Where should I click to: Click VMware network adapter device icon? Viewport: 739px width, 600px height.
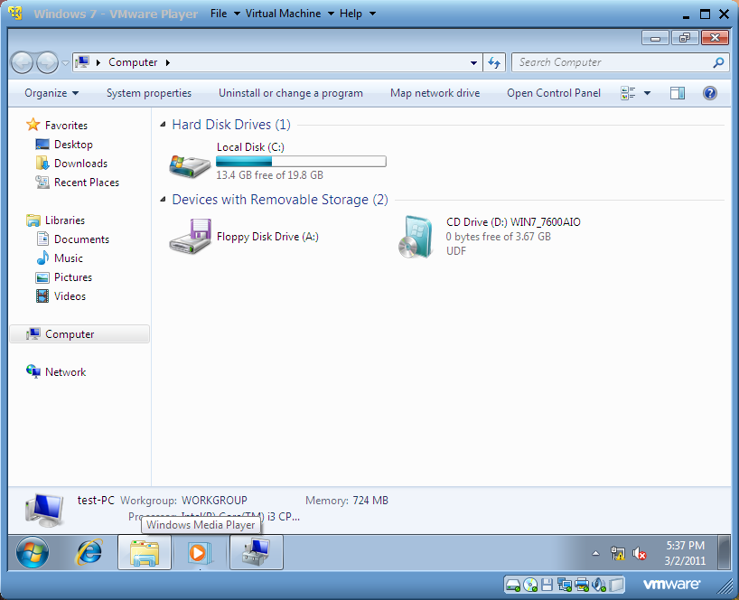(x=564, y=586)
